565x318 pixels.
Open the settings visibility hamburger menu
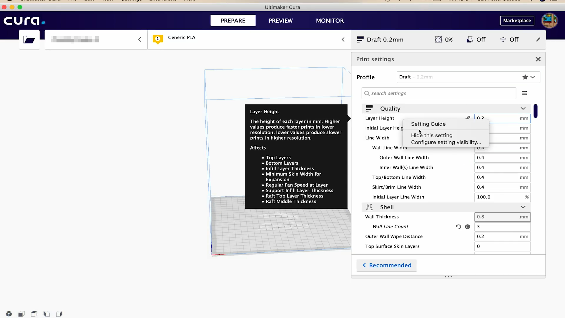tap(524, 93)
